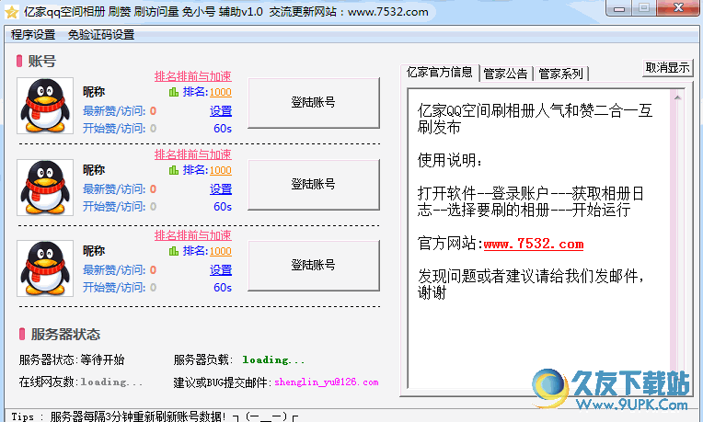Click the star app icon in title bar
This screenshot has height=422, width=703.
(x=11, y=12)
